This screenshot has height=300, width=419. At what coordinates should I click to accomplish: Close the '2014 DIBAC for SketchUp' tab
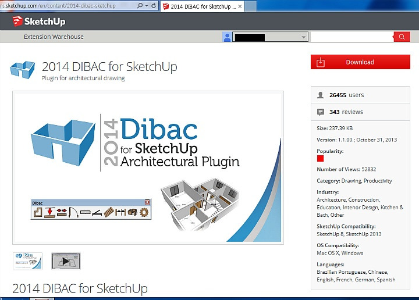[x=240, y=6]
